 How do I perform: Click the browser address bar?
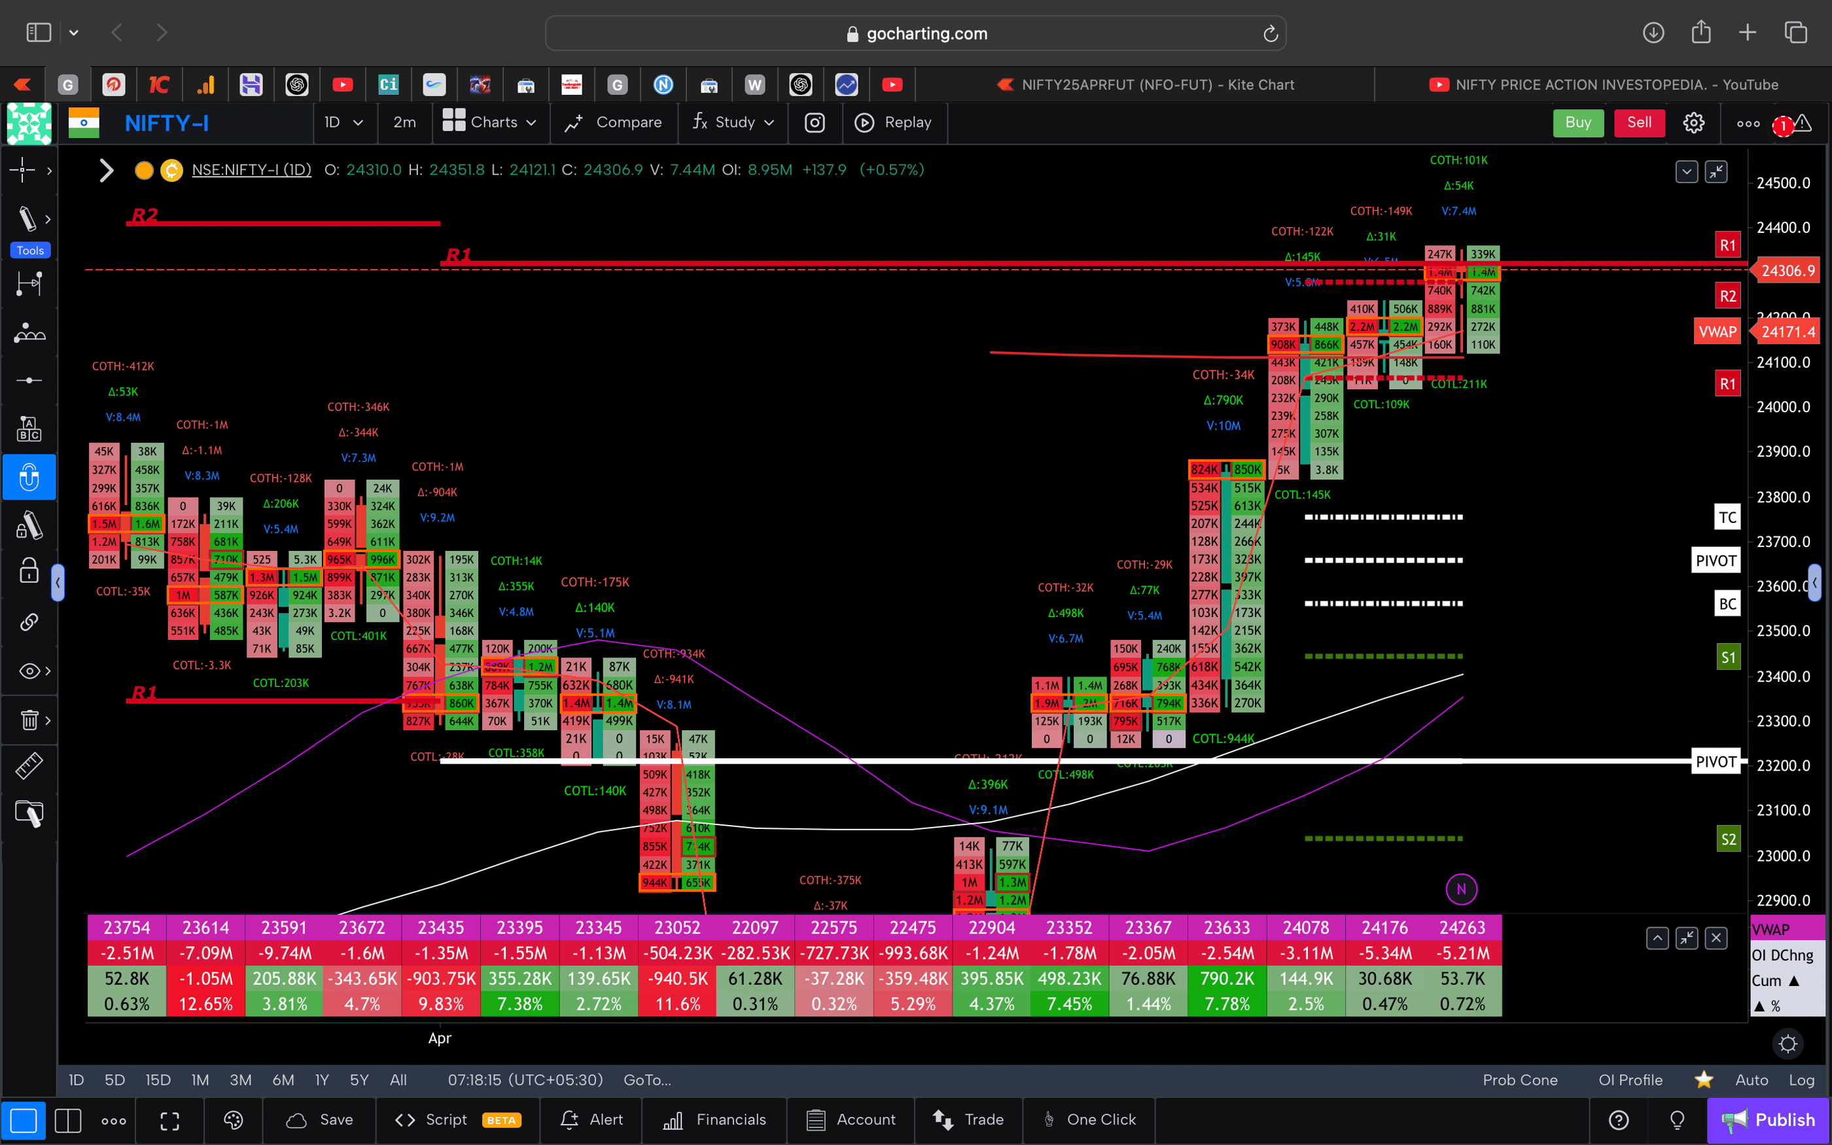[x=916, y=33]
